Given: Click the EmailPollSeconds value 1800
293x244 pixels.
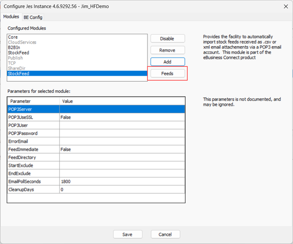Looking at the screenshot, I should click(x=122, y=182).
